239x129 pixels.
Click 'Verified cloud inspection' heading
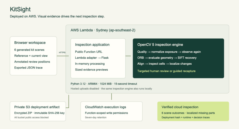[x=180, y=107]
